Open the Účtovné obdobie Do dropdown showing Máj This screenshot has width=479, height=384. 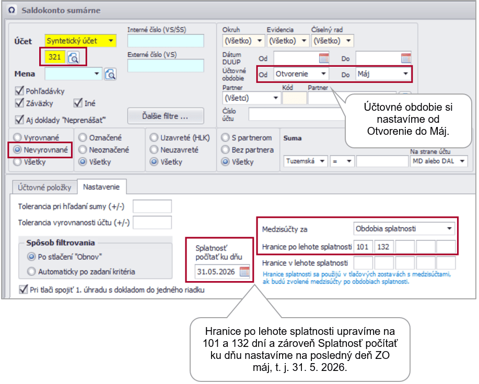[x=405, y=74]
